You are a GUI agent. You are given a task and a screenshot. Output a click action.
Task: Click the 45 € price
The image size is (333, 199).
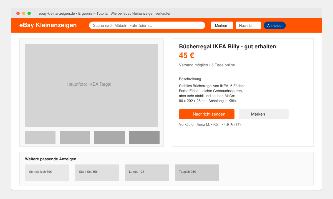tap(186, 56)
